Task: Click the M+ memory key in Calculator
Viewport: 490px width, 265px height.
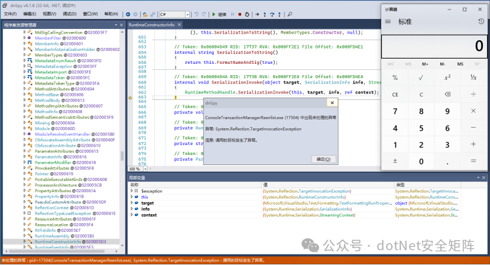Action: click(425, 64)
